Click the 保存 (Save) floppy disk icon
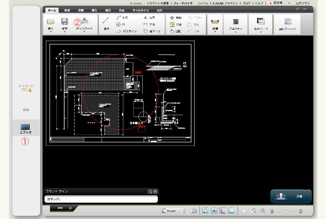The image size is (326, 219). 64,21
